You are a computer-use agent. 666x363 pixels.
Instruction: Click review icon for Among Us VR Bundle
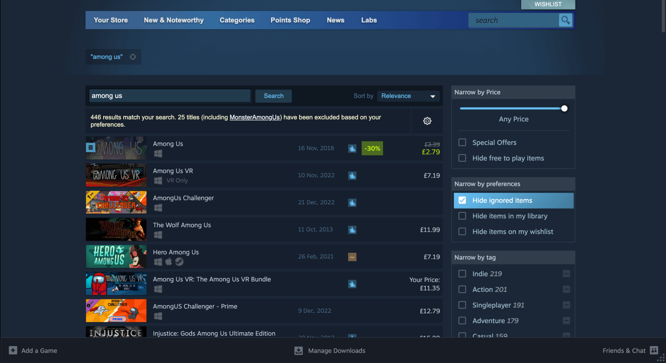pos(352,284)
